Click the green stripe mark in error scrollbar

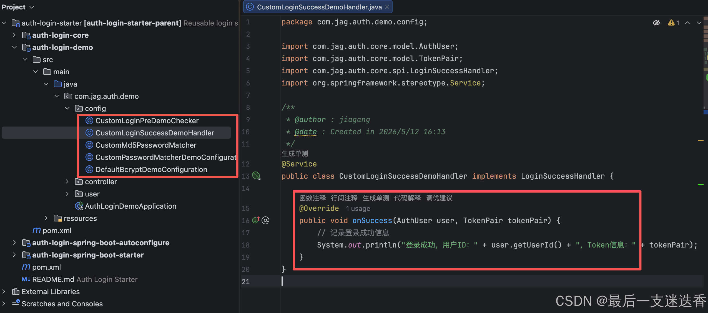point(701,185)
